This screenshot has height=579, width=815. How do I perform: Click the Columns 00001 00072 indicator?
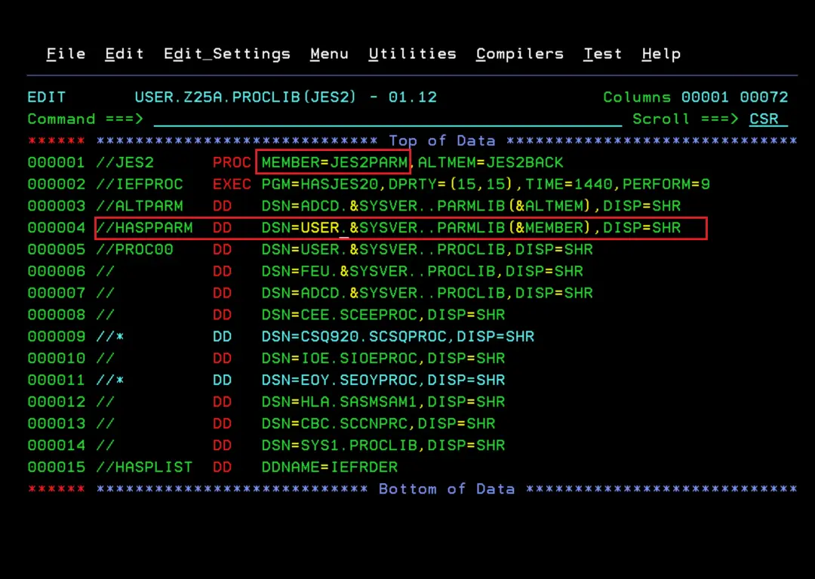click(696, 97)
